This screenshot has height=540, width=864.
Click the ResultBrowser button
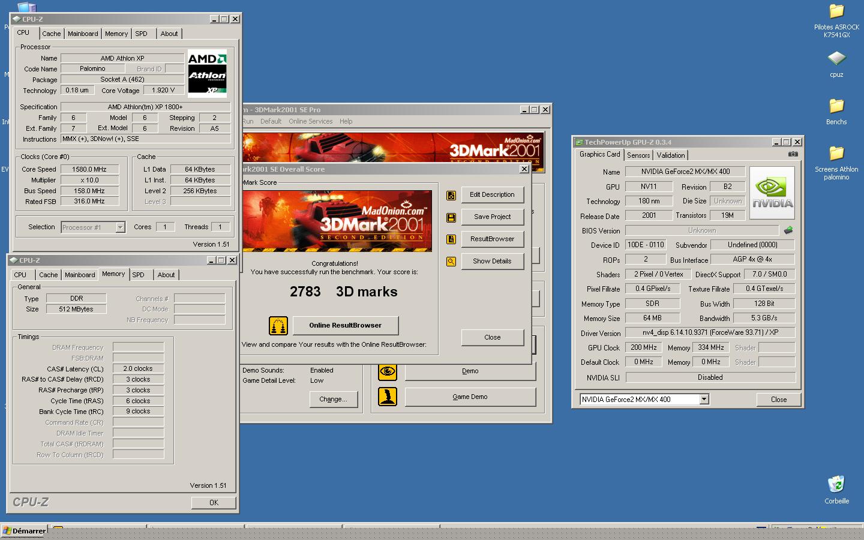[492, 239]
